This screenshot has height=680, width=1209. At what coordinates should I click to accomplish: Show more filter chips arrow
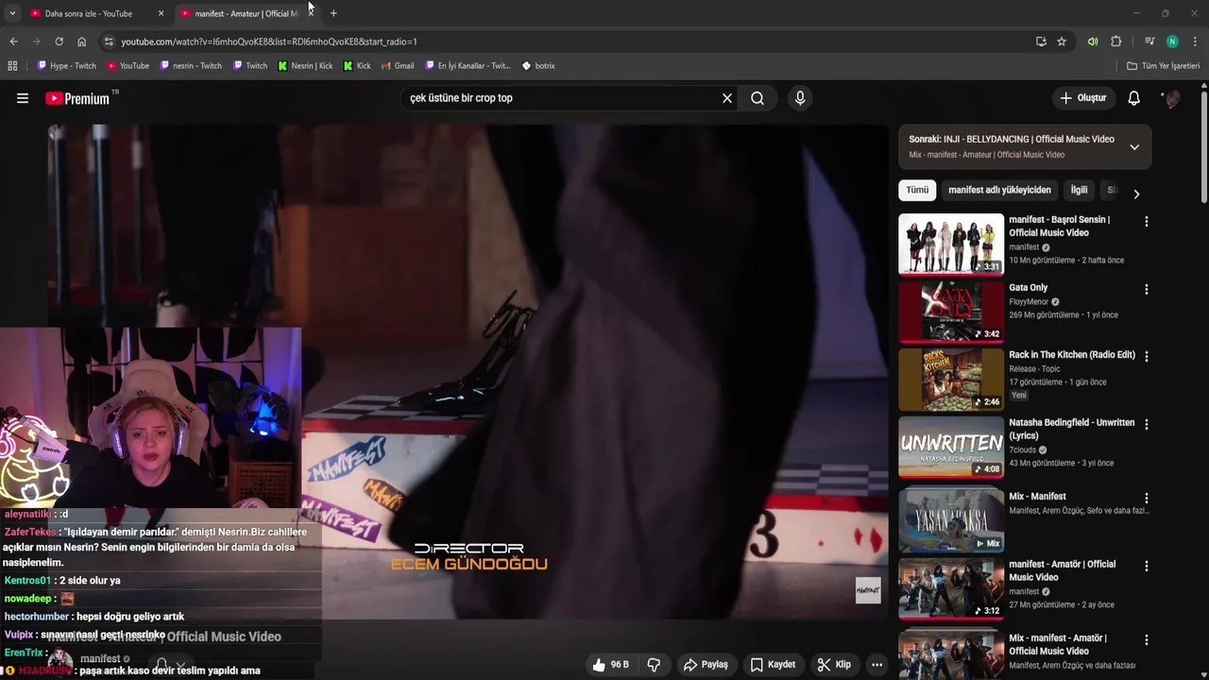[x=1136, y=194]
